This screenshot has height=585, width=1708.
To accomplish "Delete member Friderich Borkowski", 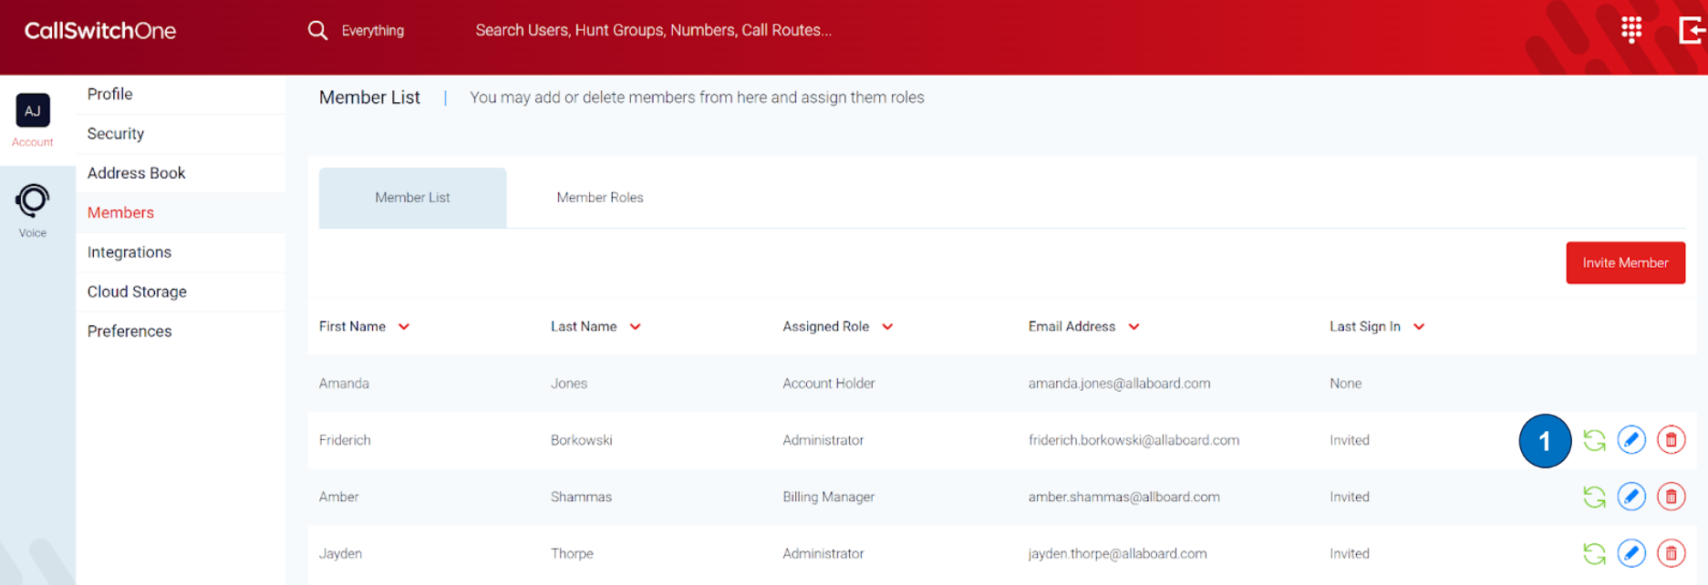I will tap(1671, 440).
